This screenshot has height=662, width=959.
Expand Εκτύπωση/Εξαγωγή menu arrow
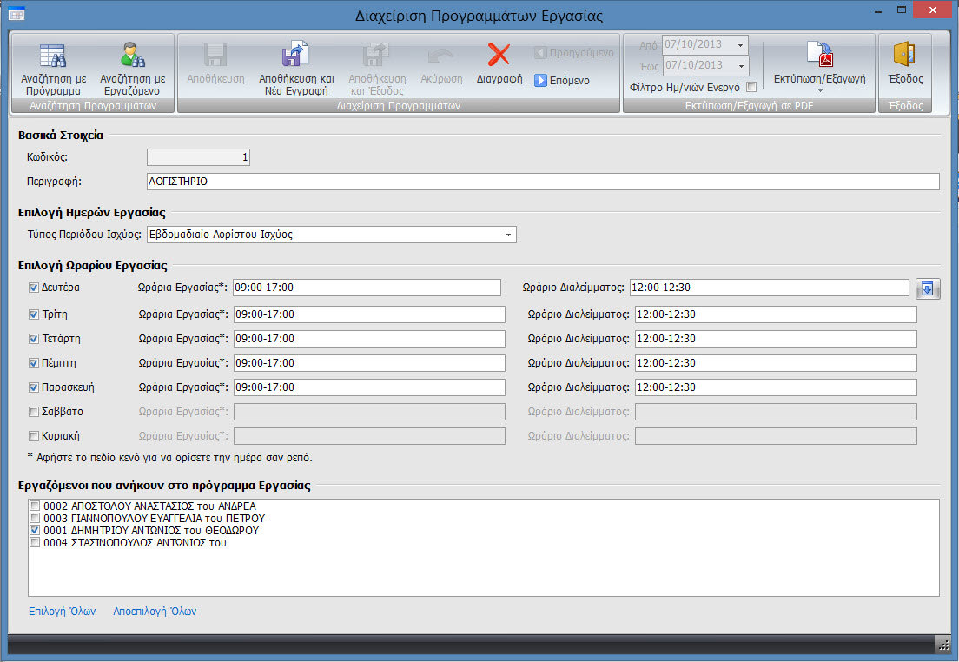coord(820,91)
